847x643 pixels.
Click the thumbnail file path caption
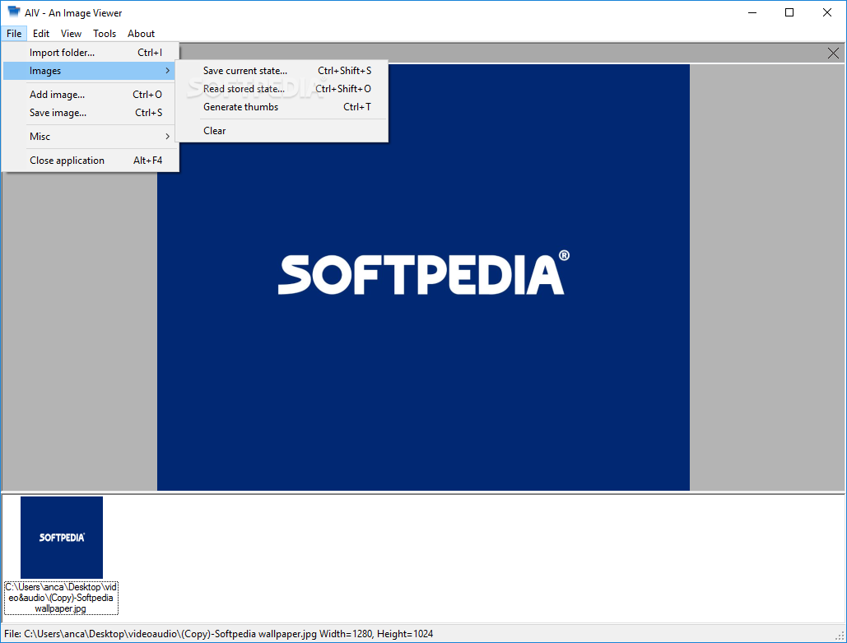click(61, 598)
